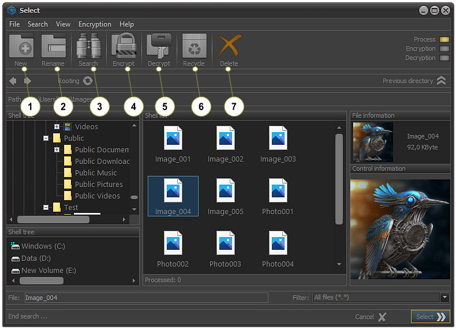Open the Filter dropdown arrow
456x330 pixels.
point(444,298)
